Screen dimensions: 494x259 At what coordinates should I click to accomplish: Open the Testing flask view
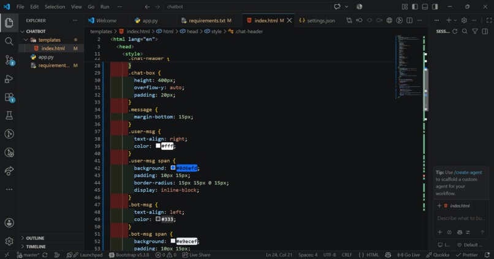9,116
